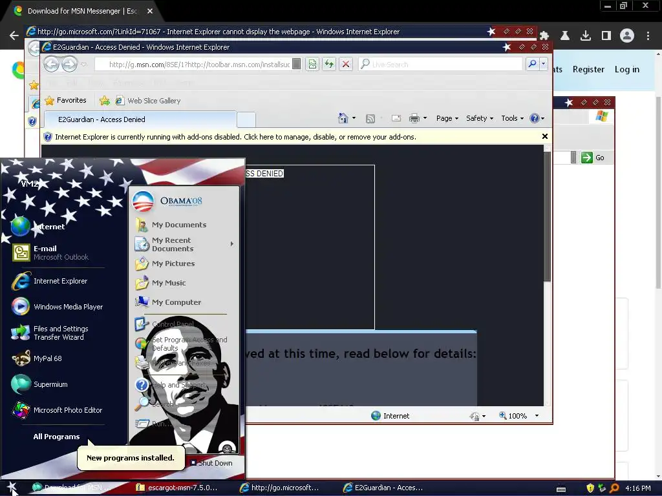Launch Internet Explorer from the Start menu
The width and height of the screenshot is (662, 496).
[x=50, y=281]
